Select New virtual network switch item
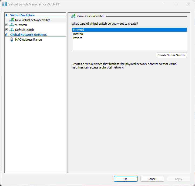Viewport: 195px width, 186px height. click(x=32, y=20)
